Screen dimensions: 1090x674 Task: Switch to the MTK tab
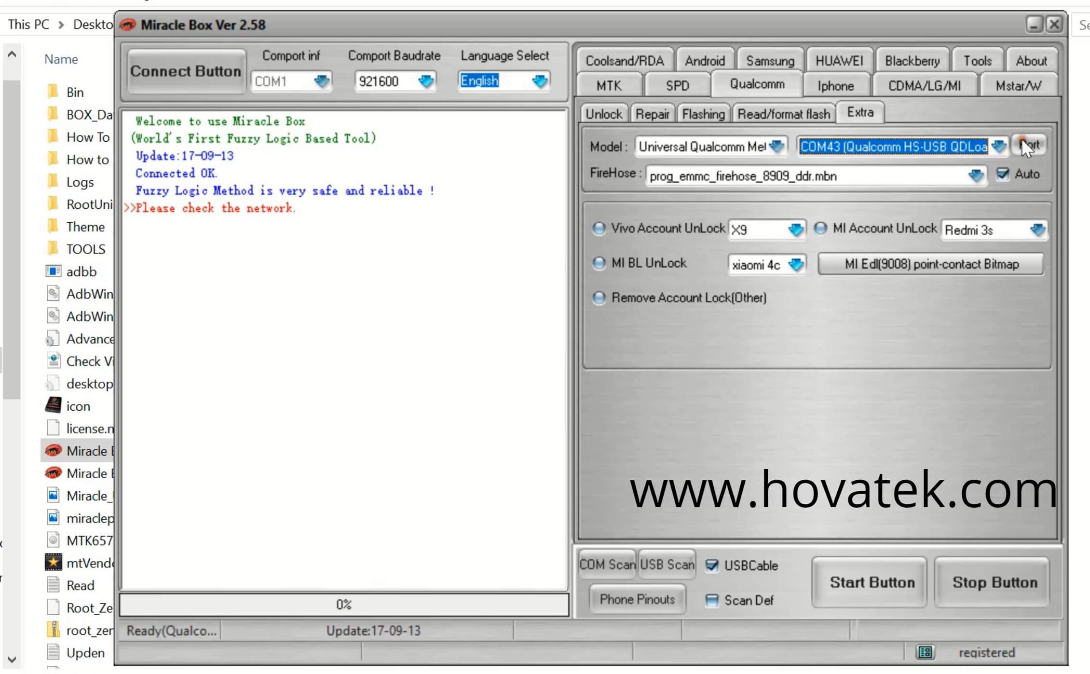coord(609,86)
